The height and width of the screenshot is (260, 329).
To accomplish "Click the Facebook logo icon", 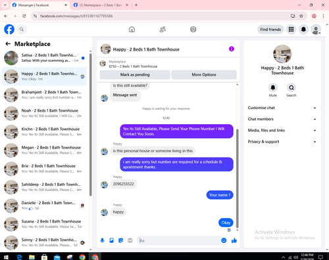I will coord(9,30).
